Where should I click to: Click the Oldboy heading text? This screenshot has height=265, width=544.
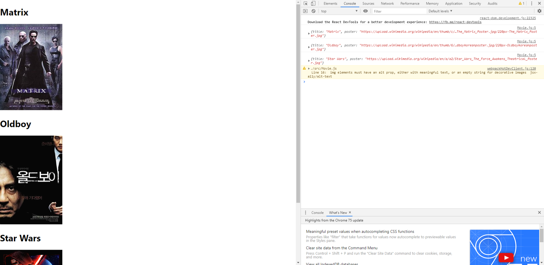coord(16,124)
